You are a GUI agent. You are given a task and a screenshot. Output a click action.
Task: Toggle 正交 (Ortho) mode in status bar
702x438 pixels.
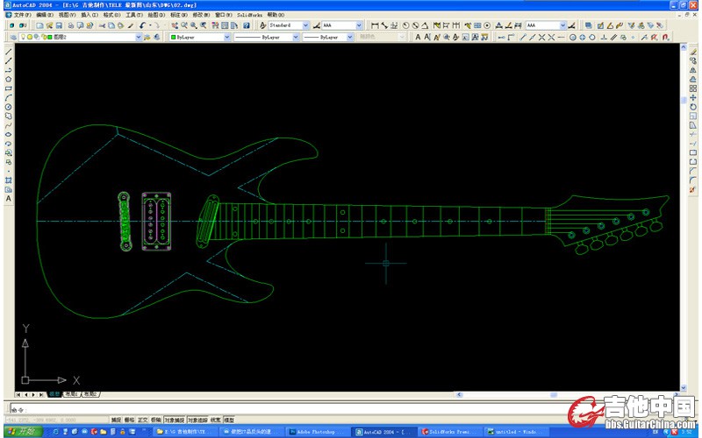143,420
